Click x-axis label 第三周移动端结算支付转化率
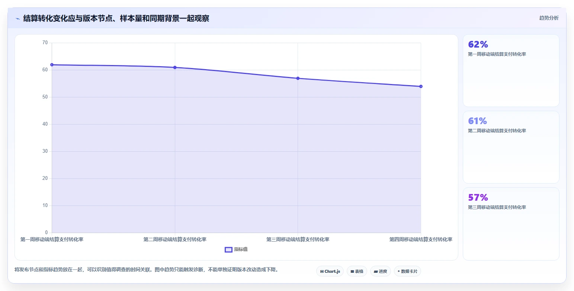 [298, 240]
